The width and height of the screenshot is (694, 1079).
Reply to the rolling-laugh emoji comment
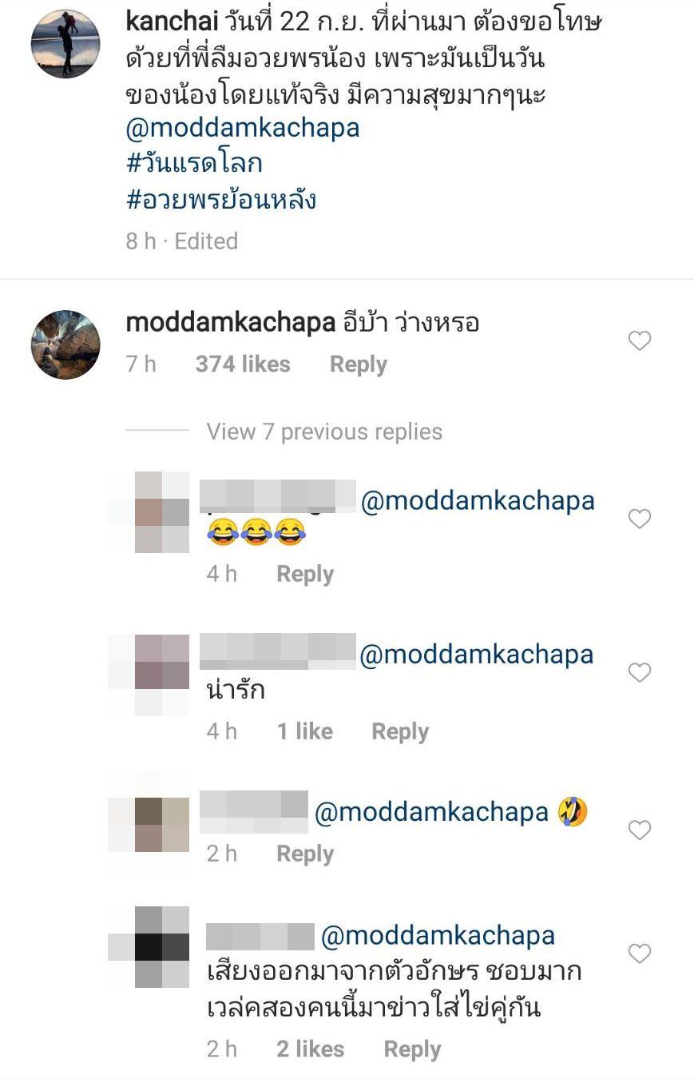305,854
